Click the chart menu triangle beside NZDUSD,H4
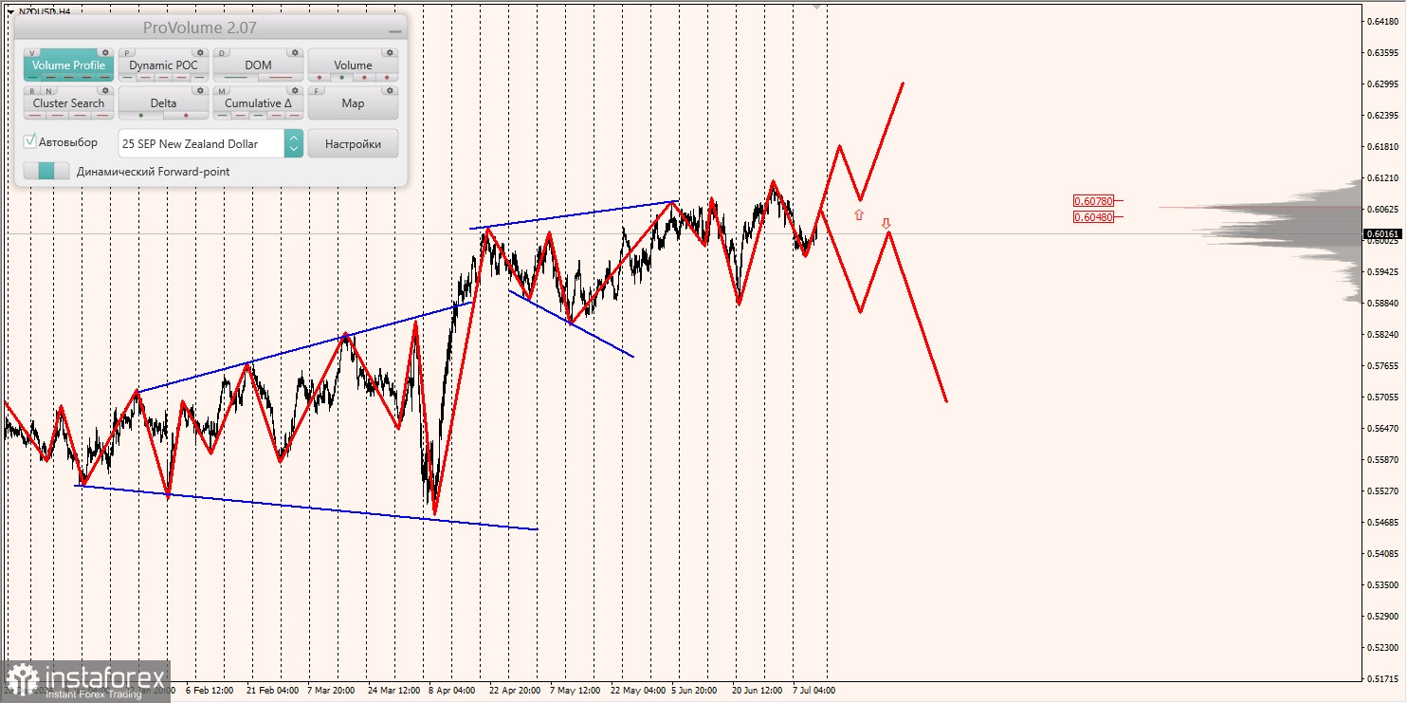This screenshot has height=703, width=1407. (10, 11)
